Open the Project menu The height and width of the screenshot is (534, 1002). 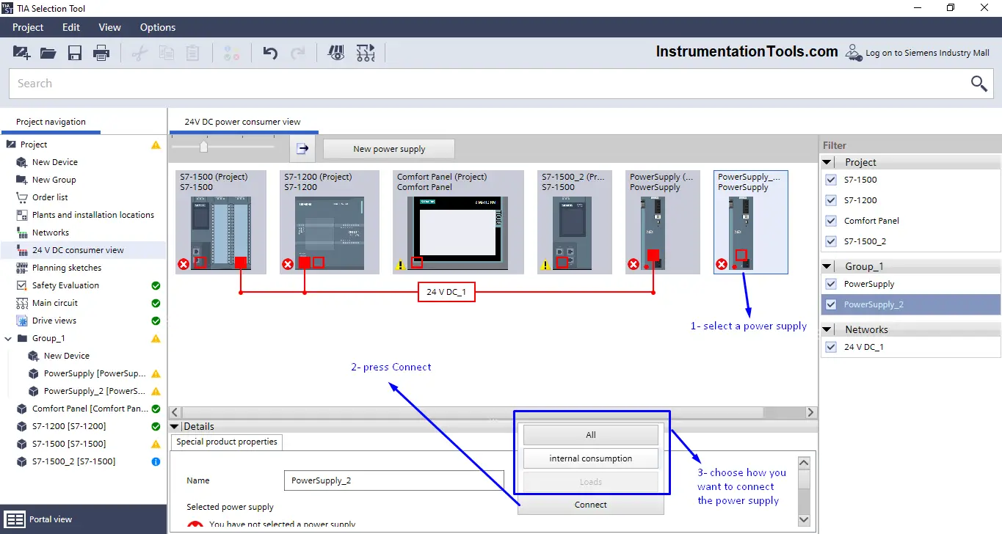tap(28, 27)
